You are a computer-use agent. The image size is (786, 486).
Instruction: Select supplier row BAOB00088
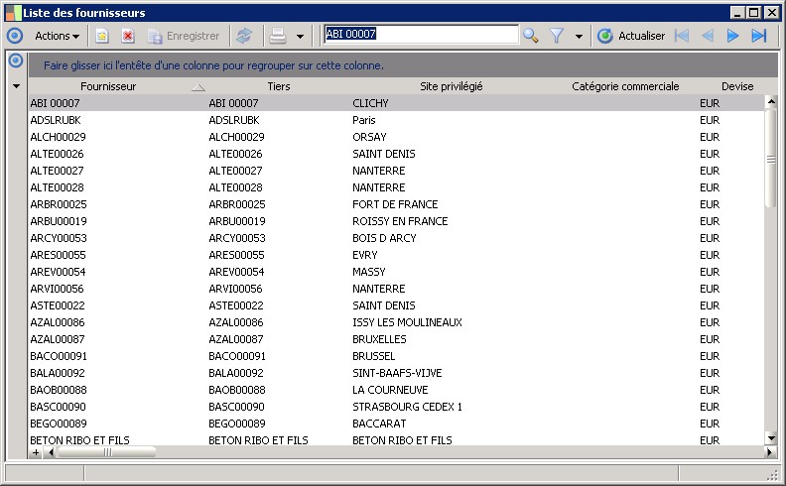(397, 390)
